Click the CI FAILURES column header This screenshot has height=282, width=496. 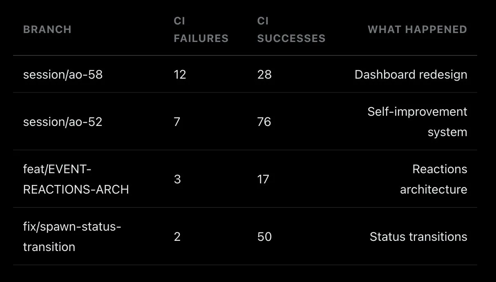(201, 30)
